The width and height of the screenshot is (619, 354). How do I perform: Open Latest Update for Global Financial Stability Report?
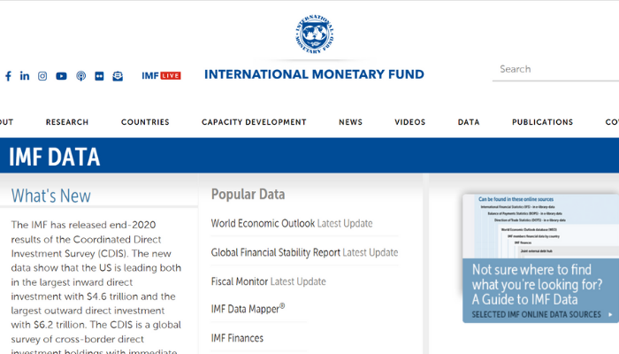pos(371,252)
